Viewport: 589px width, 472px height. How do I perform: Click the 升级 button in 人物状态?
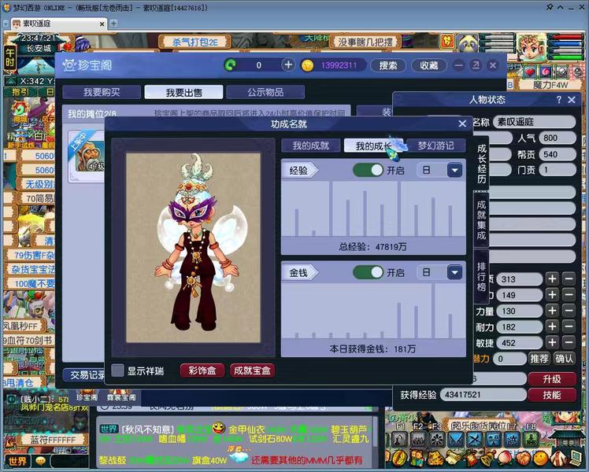click(552, 379)
